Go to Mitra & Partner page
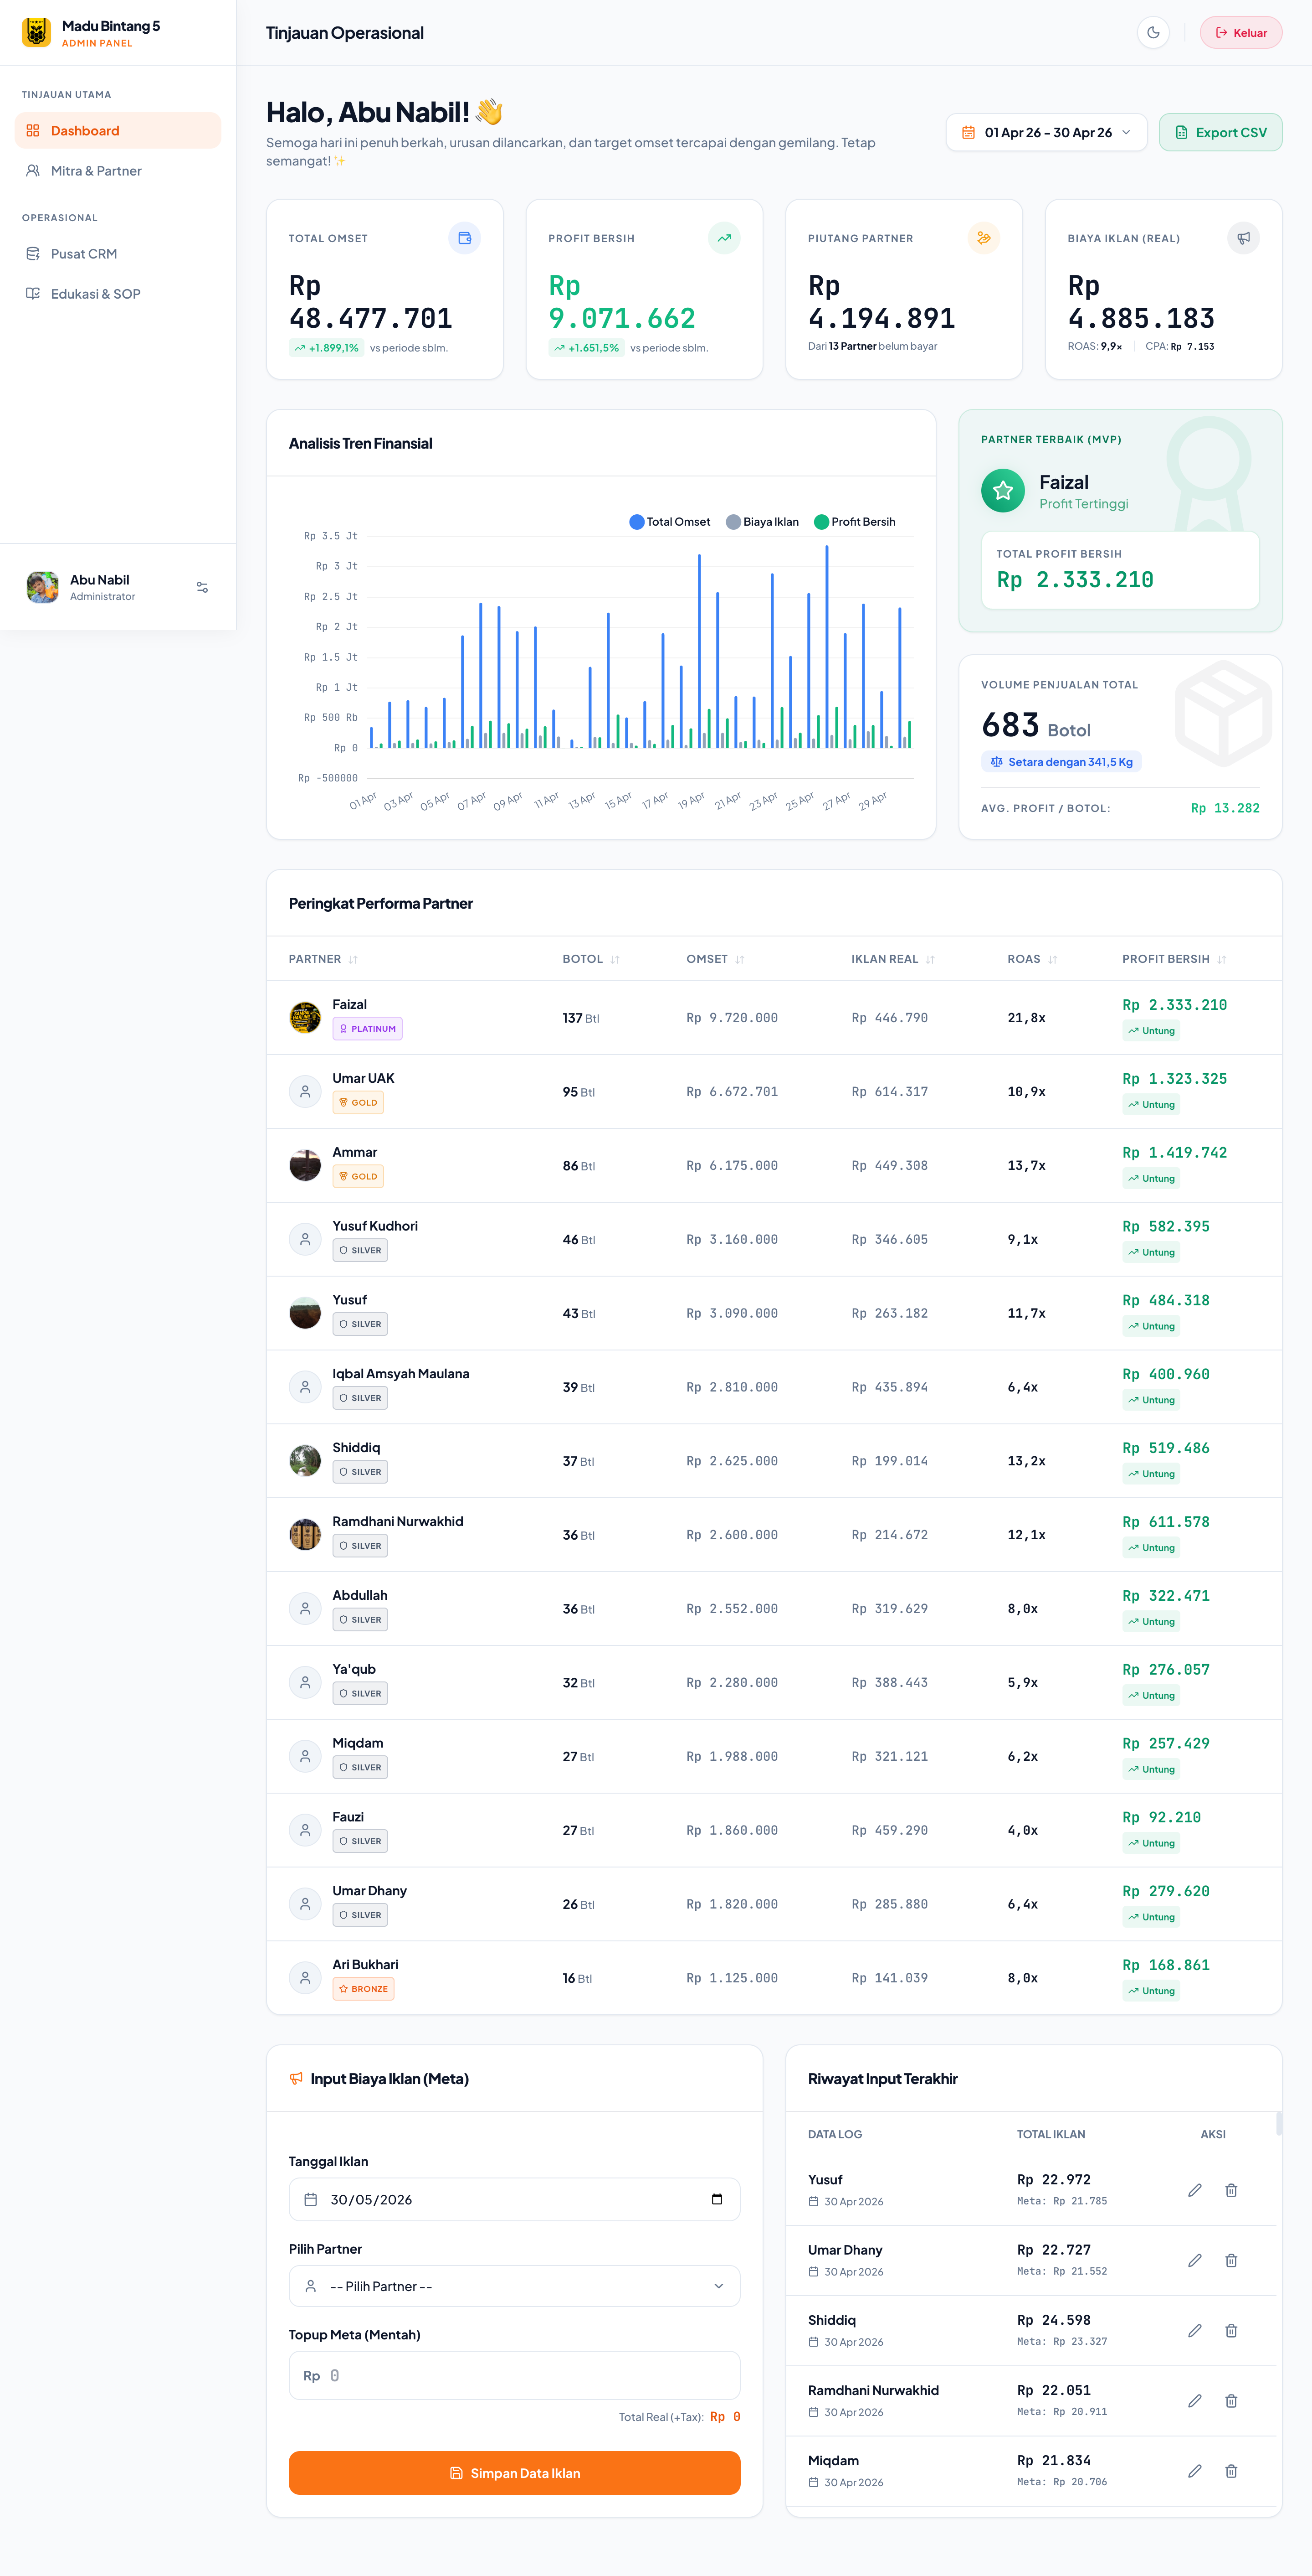This screenshot has height=2576, width=1312. (x=118, y=170)
